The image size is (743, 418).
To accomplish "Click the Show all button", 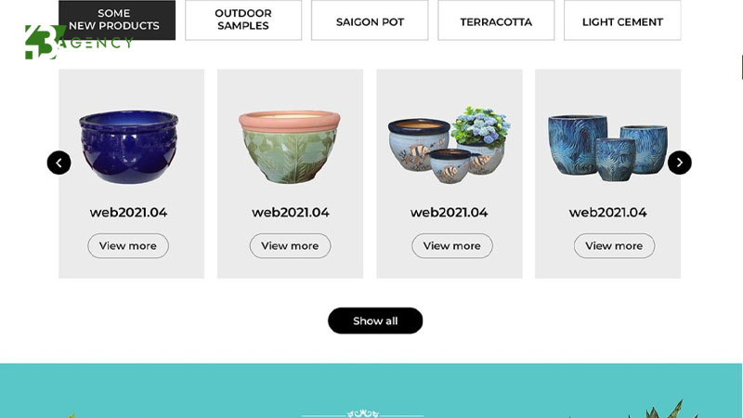I will point(375,320).
